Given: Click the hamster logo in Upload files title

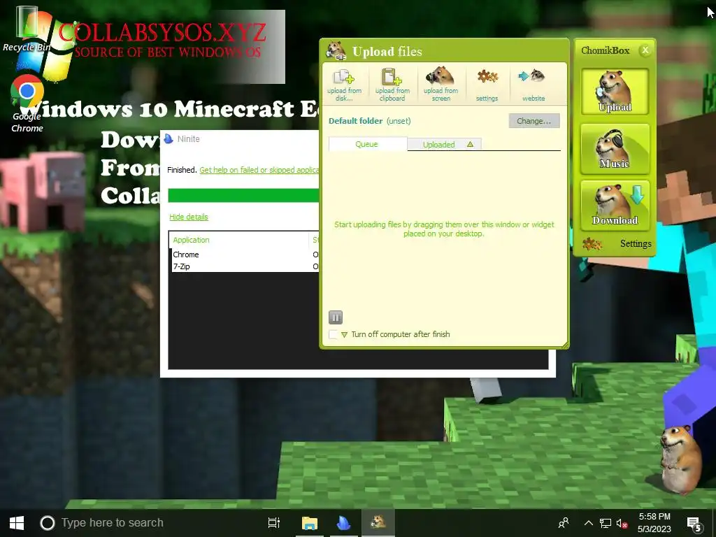Looking at the screenshot, I should click(x=336, y=50).
